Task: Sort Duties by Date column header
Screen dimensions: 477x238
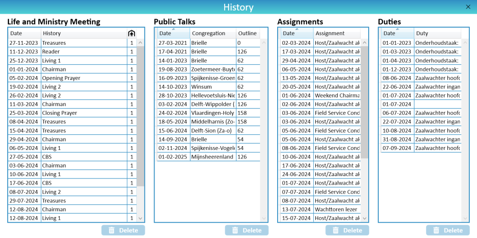Action: (397, 33)
